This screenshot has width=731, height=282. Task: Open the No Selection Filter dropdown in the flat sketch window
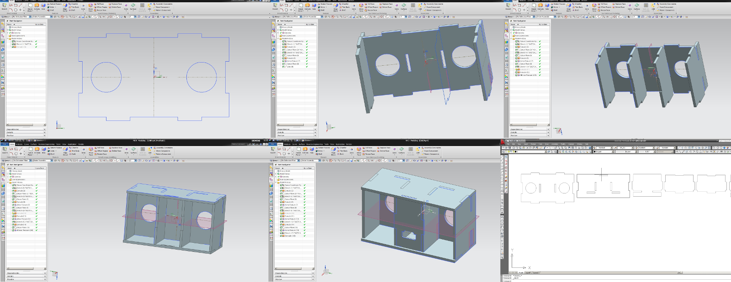click(21, 17)
